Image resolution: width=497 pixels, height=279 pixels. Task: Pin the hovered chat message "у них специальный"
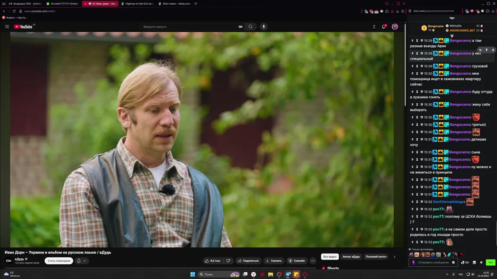point(487,50)
